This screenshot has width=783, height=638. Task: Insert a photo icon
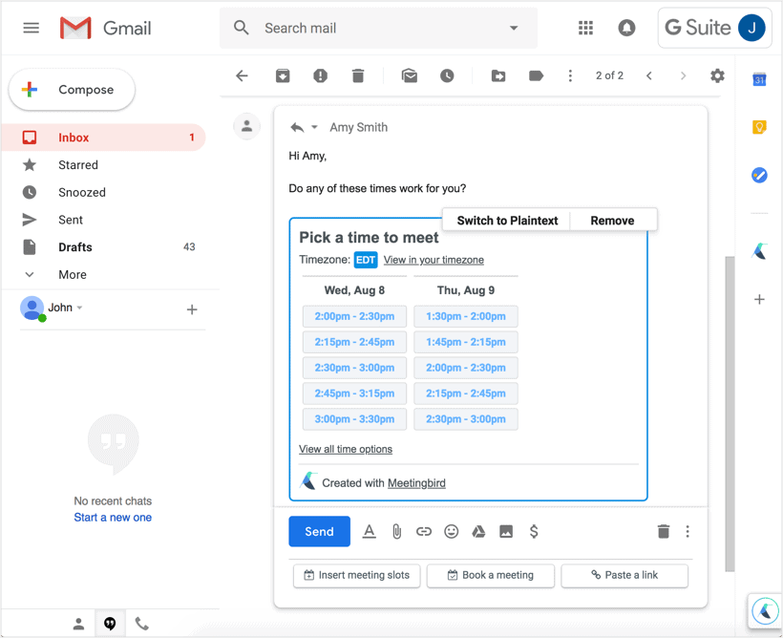(x=506, y=532)
